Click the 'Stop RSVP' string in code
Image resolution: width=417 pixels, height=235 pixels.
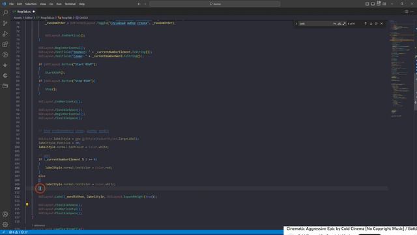[x=83, y=81]
